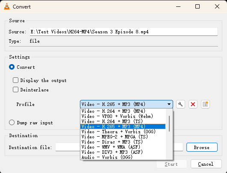Screen dimensions: 227x173
Task: Click the profile list scrollbar thumb
Action: click(169, 123)
